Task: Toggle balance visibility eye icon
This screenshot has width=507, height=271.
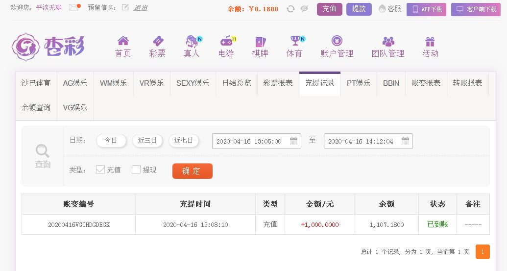Action: (304, 9)
